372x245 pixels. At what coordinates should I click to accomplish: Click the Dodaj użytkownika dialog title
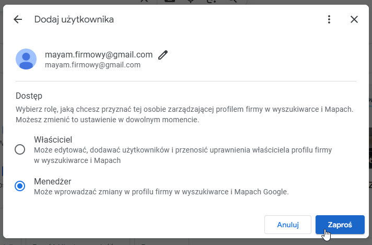tap(74, 20)
